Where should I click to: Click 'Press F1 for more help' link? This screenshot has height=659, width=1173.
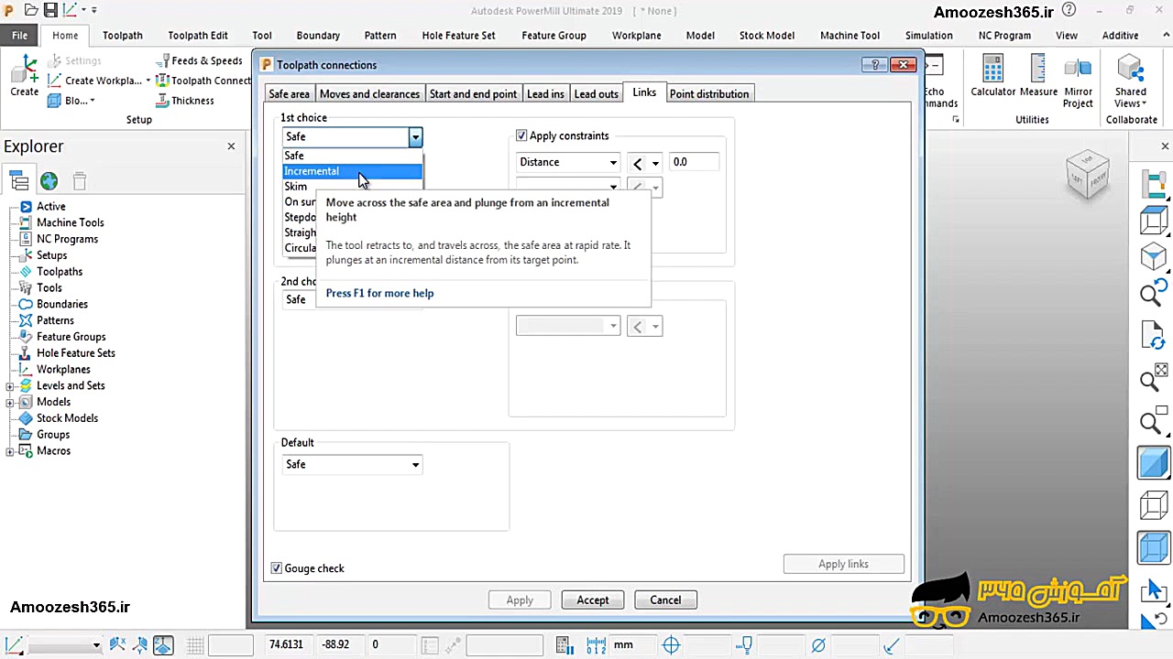(x=379, y=294)
